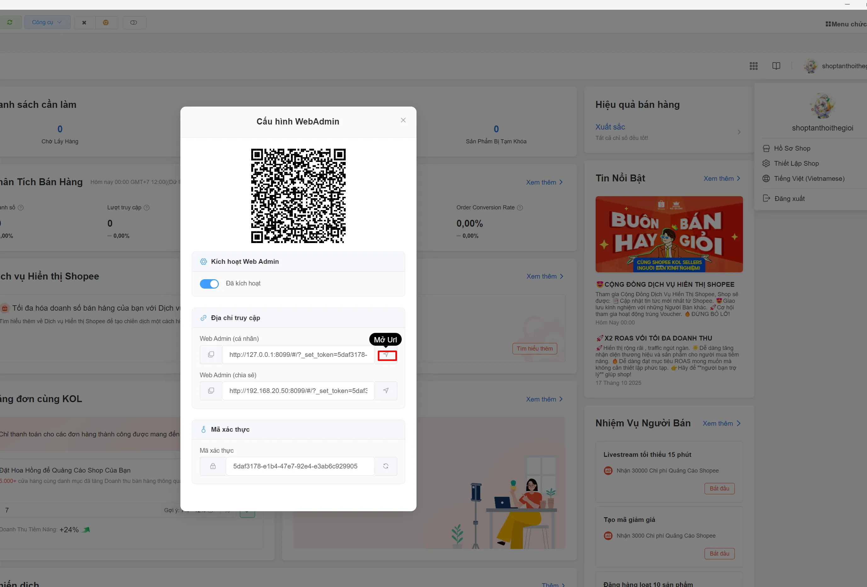Viewport: 867px width, 587px height.
Task: Regenerate the Mã xác thực code
Action: point(386,466)
